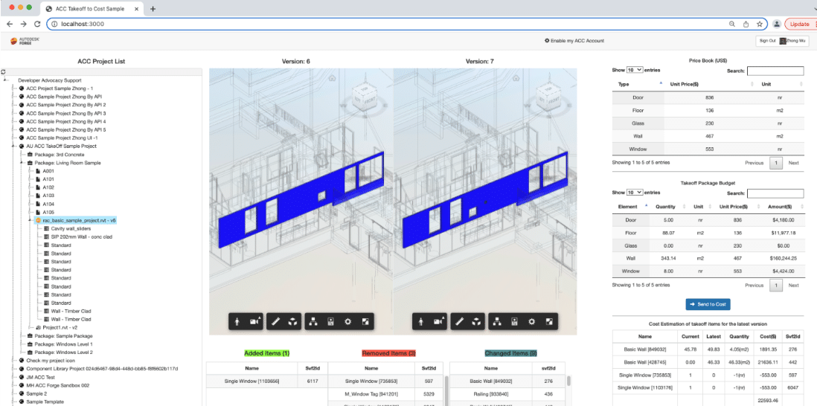Refresh the ACC Project List
Image resolution: width=817 pixels, height=406 pixels.
click(3, 72)
